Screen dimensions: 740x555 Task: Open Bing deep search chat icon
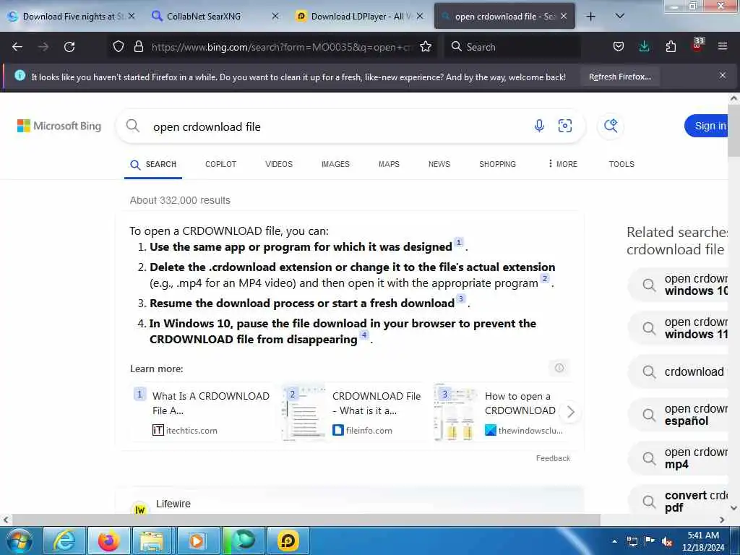(611, 126)
